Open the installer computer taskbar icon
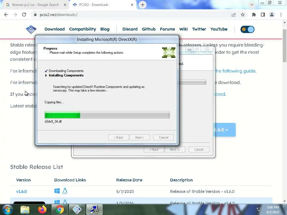This screenshot has width=287, height=215. pos(94,209)
